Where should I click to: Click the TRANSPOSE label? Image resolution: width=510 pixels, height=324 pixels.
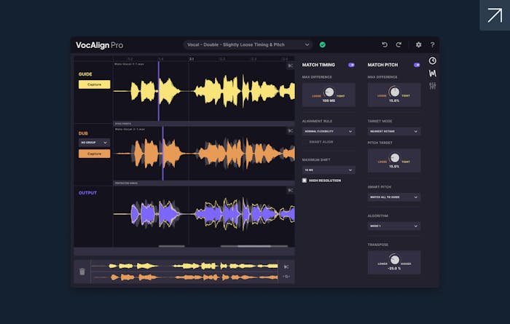click(378, 245)
